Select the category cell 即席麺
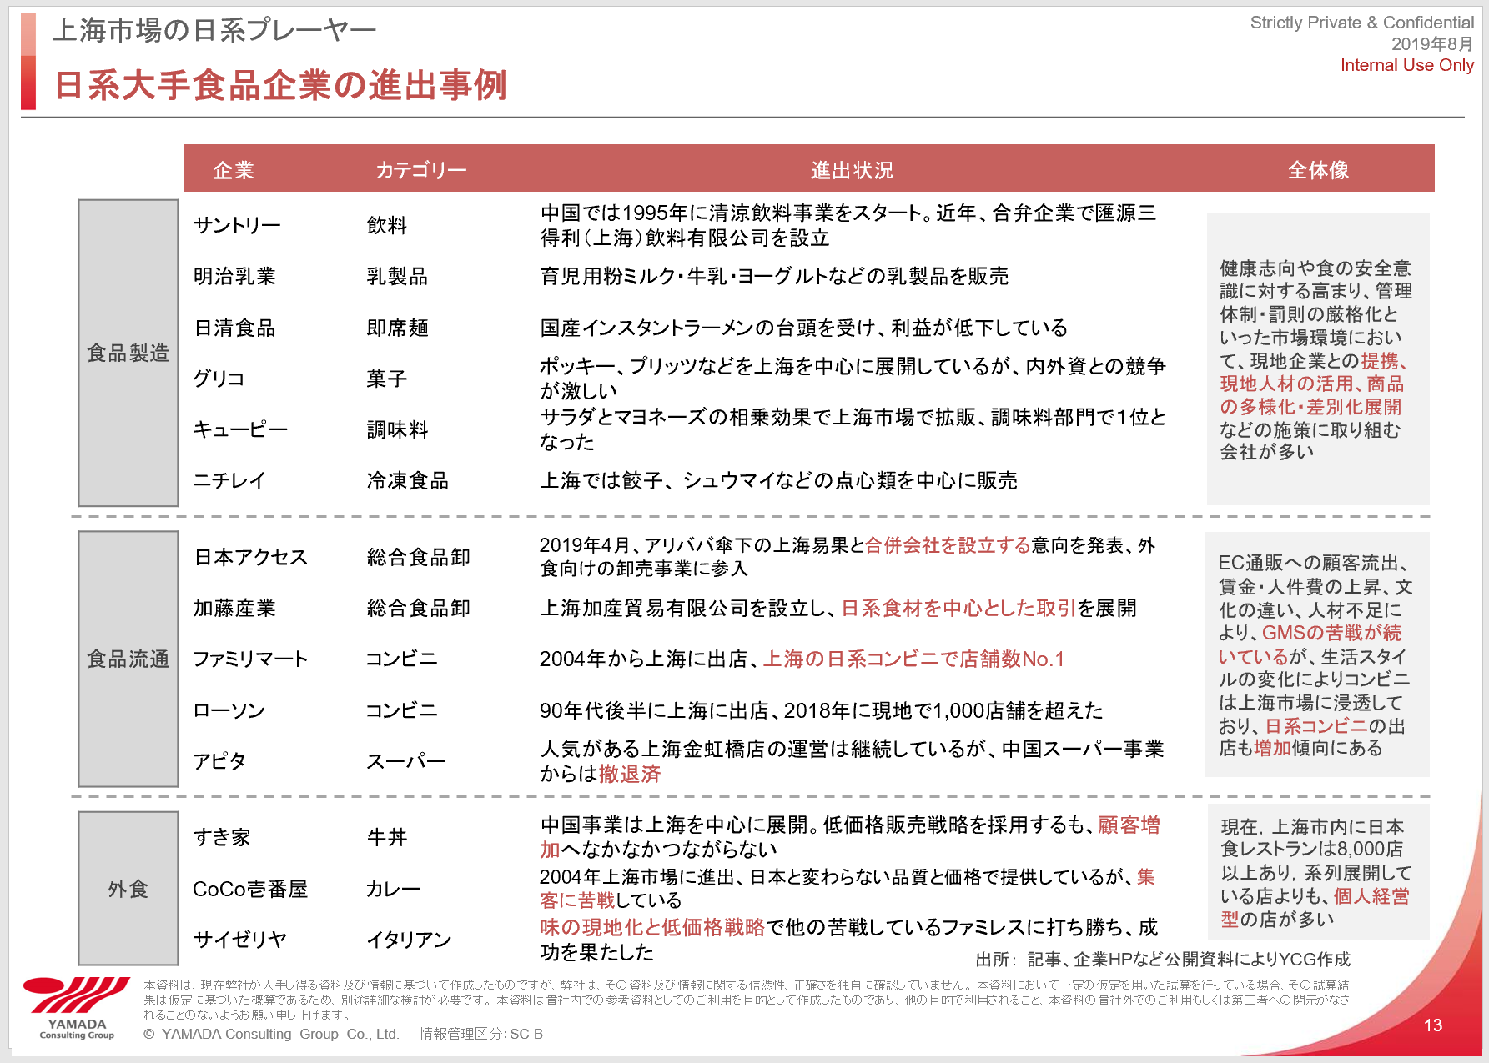Image resolution: width=1489 pixels, height=1063 pixels. tap(397, 328)
